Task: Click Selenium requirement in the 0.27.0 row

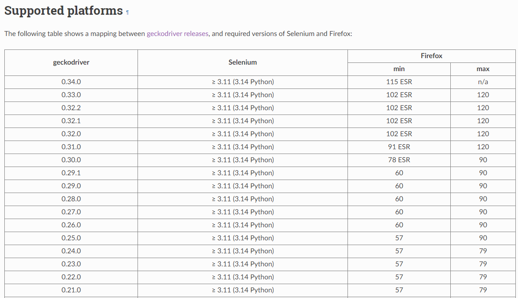Action: coord(243,212)
